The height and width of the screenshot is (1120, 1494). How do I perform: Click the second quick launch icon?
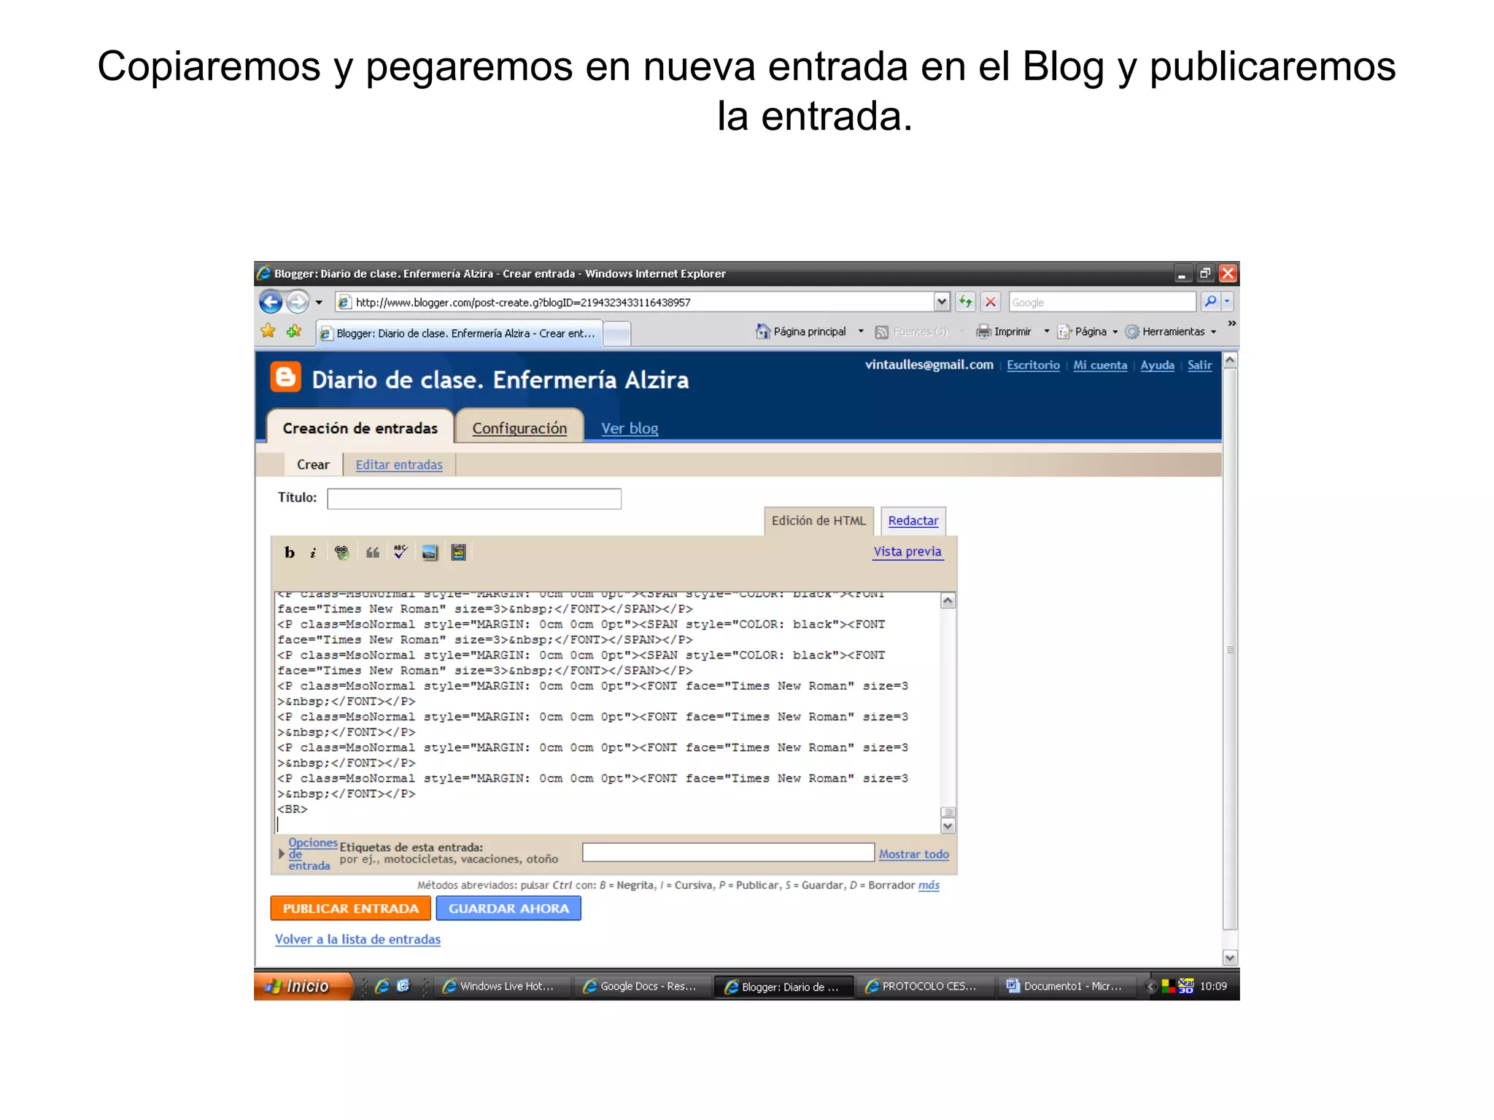click(x=403, y=986)
